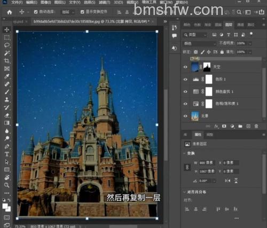Create new fill or adjustment layer
This screenshot has width=267, height=228.
(x=232, y=126)
